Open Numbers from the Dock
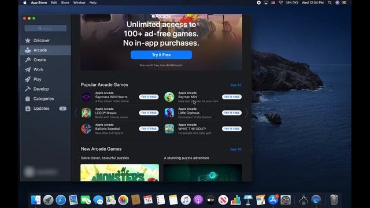This screenshot has height=208, width=370. pos(236,200)
